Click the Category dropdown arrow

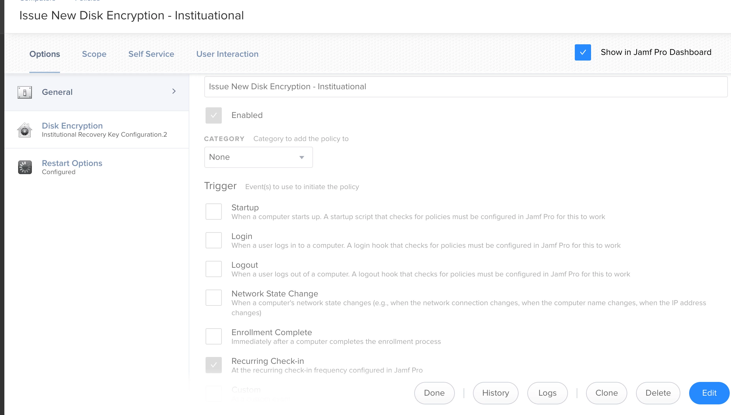(301, 157)
